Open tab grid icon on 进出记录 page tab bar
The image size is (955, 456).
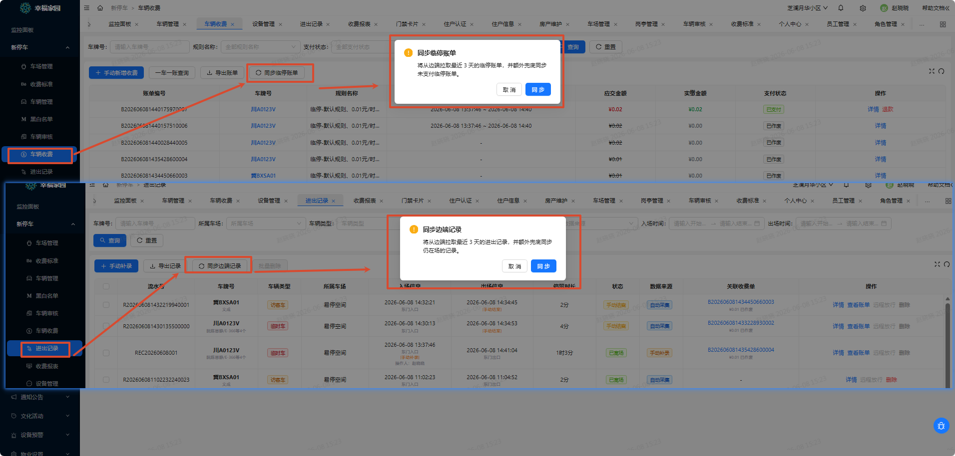click(x=948, y=201)
